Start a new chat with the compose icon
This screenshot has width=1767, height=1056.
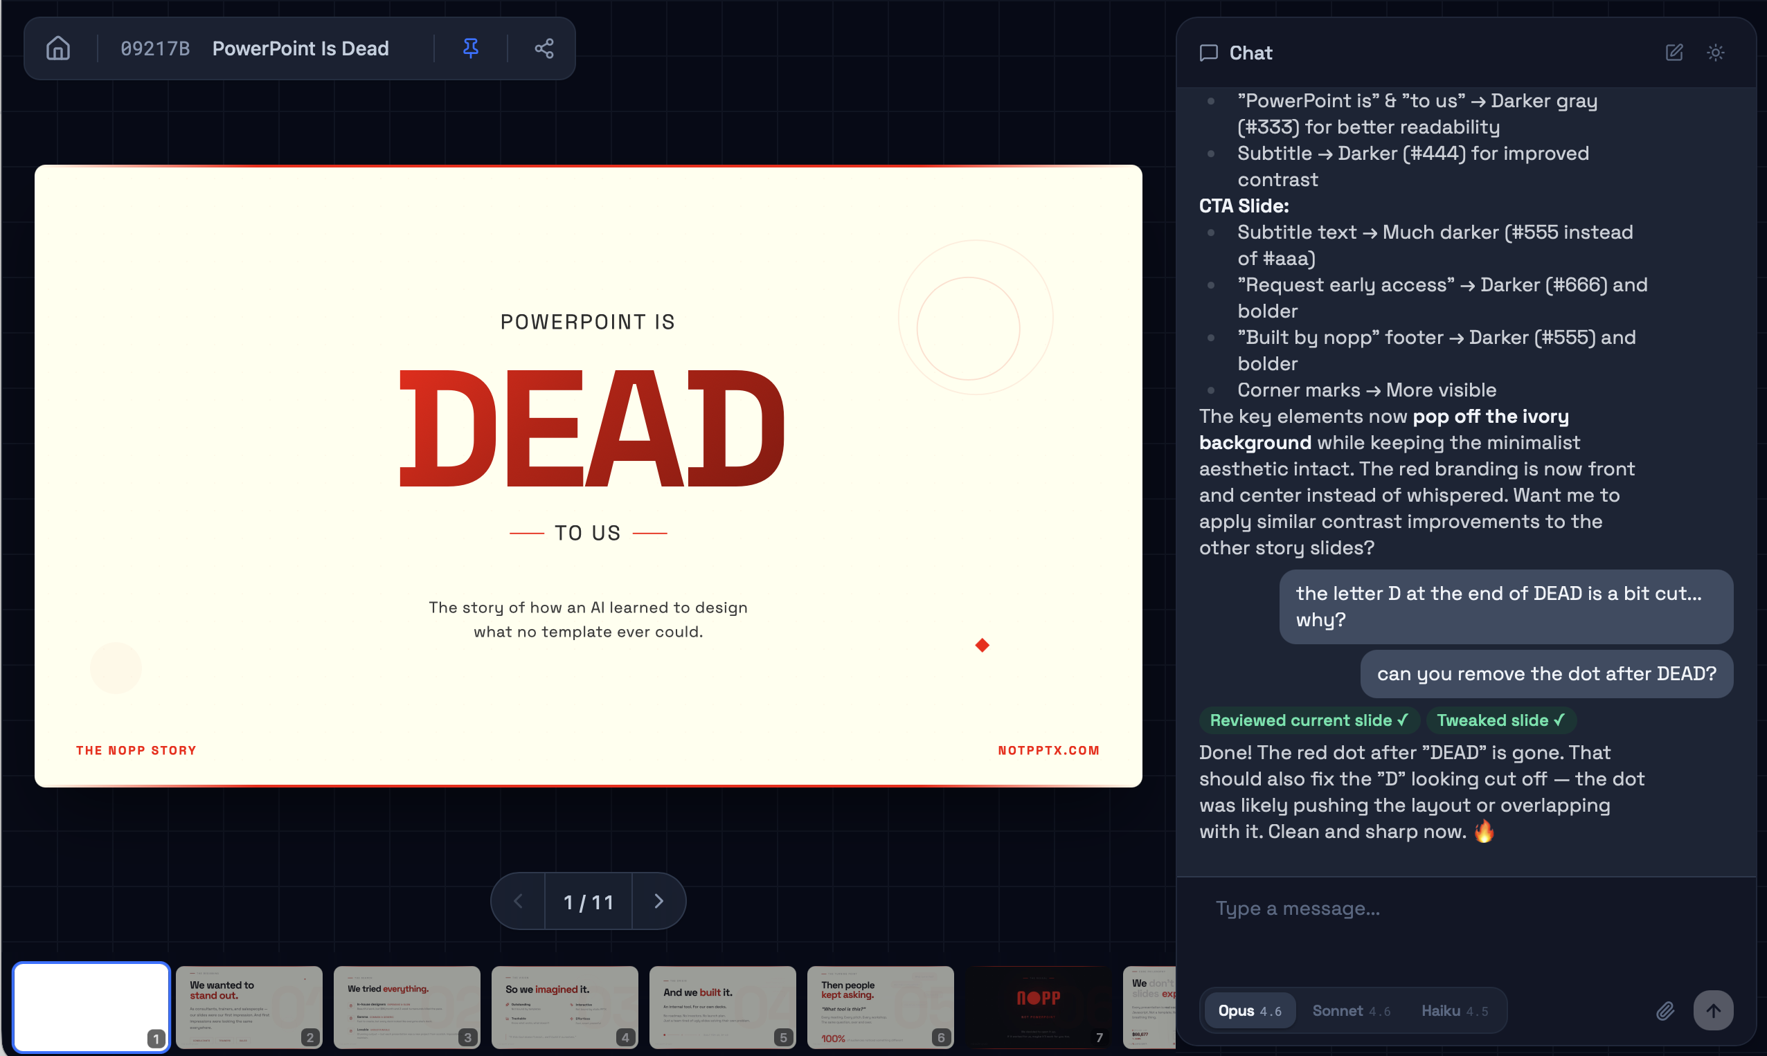click(x=1674, y=53)
